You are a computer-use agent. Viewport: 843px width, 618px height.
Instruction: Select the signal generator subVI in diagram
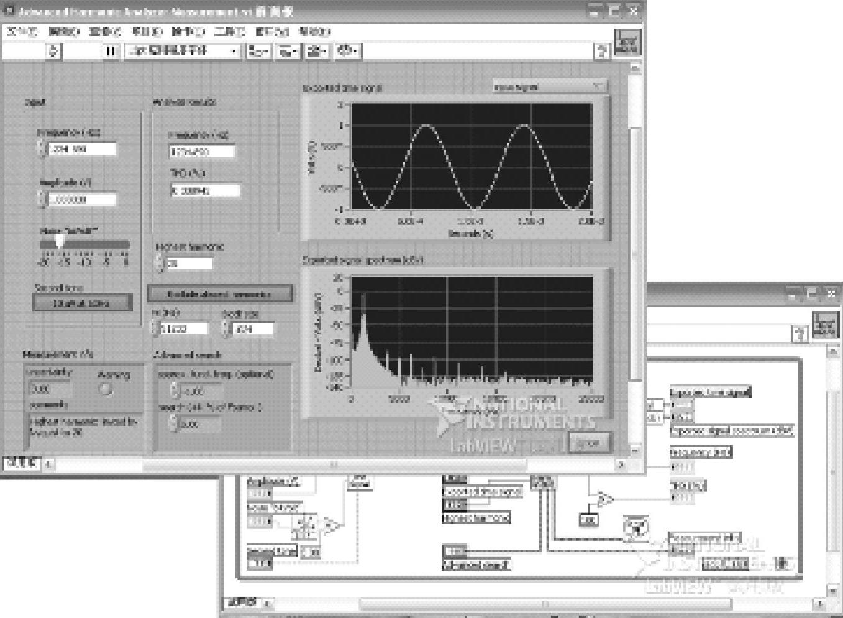pyautogui.click(x=358, y=482)
